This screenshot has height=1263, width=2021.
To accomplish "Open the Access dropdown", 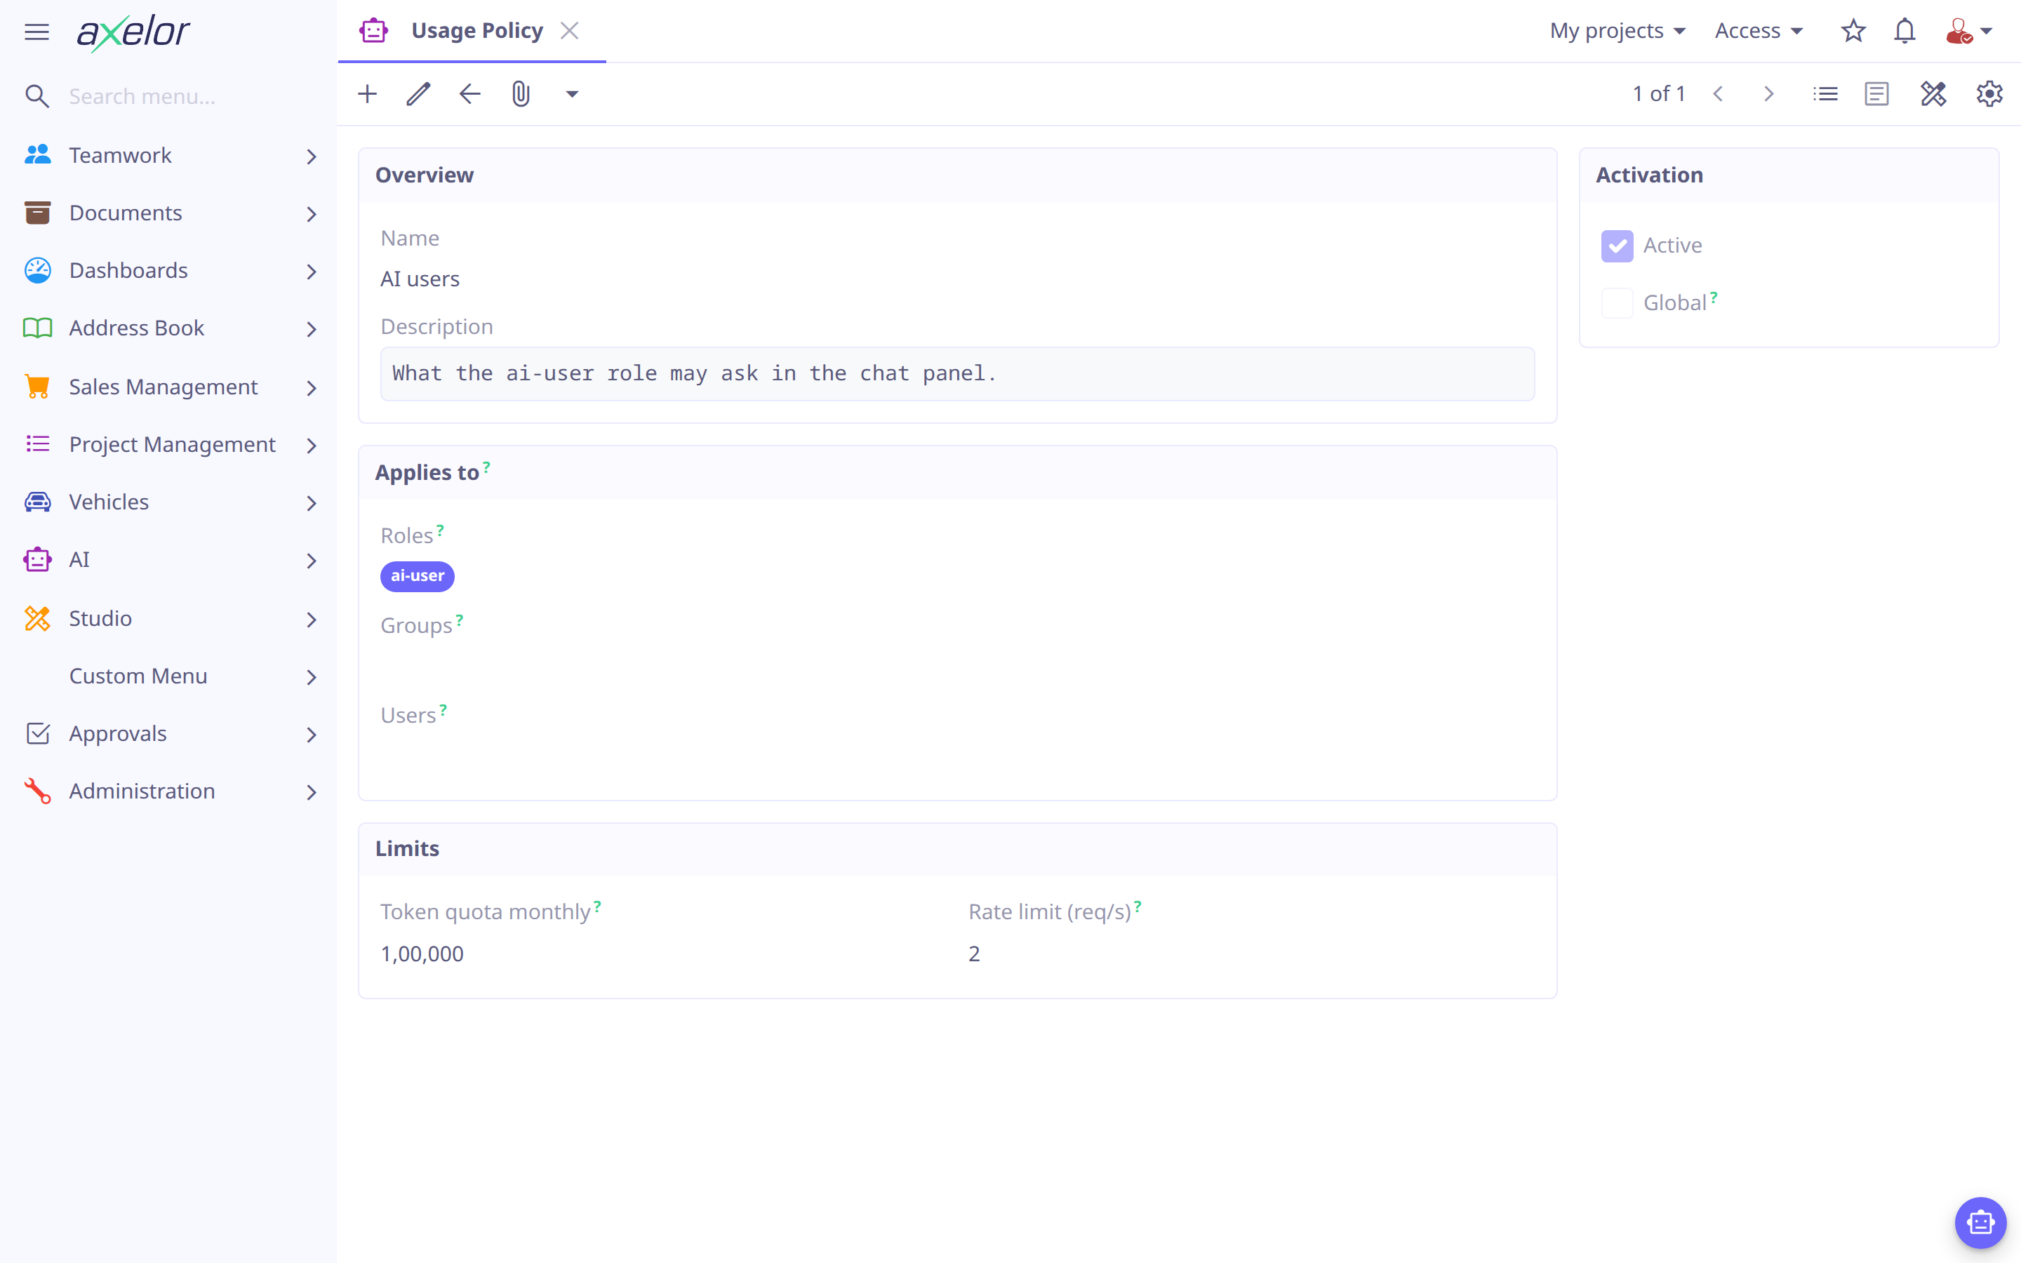I will click(x=1758, y=31).
